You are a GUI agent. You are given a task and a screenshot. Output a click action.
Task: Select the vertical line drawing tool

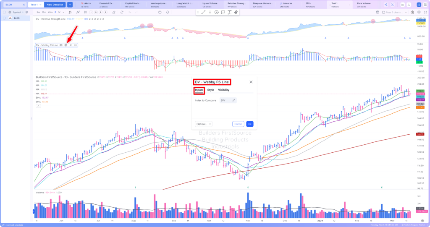(x=210, y=12)
